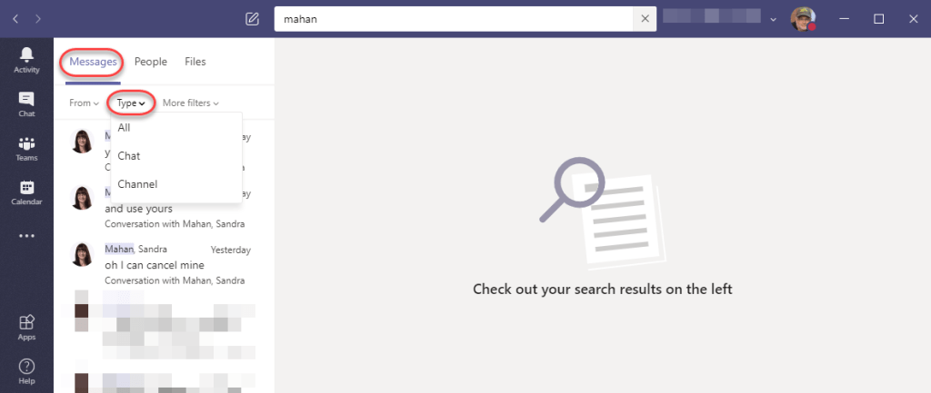
Task: Go back with the left arrow
Action: 15,19
